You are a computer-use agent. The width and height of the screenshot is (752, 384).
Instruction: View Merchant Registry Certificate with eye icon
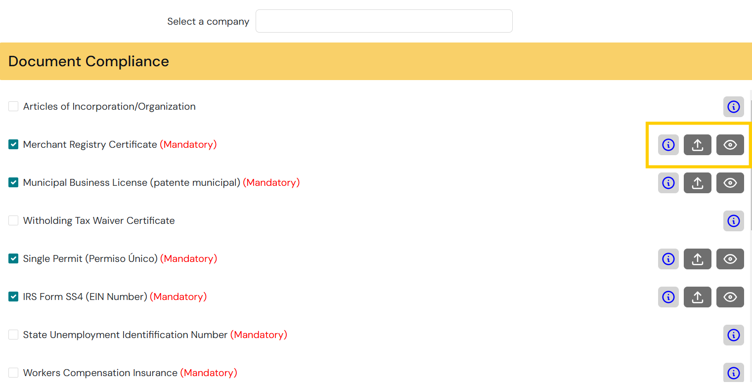[730, 145]
